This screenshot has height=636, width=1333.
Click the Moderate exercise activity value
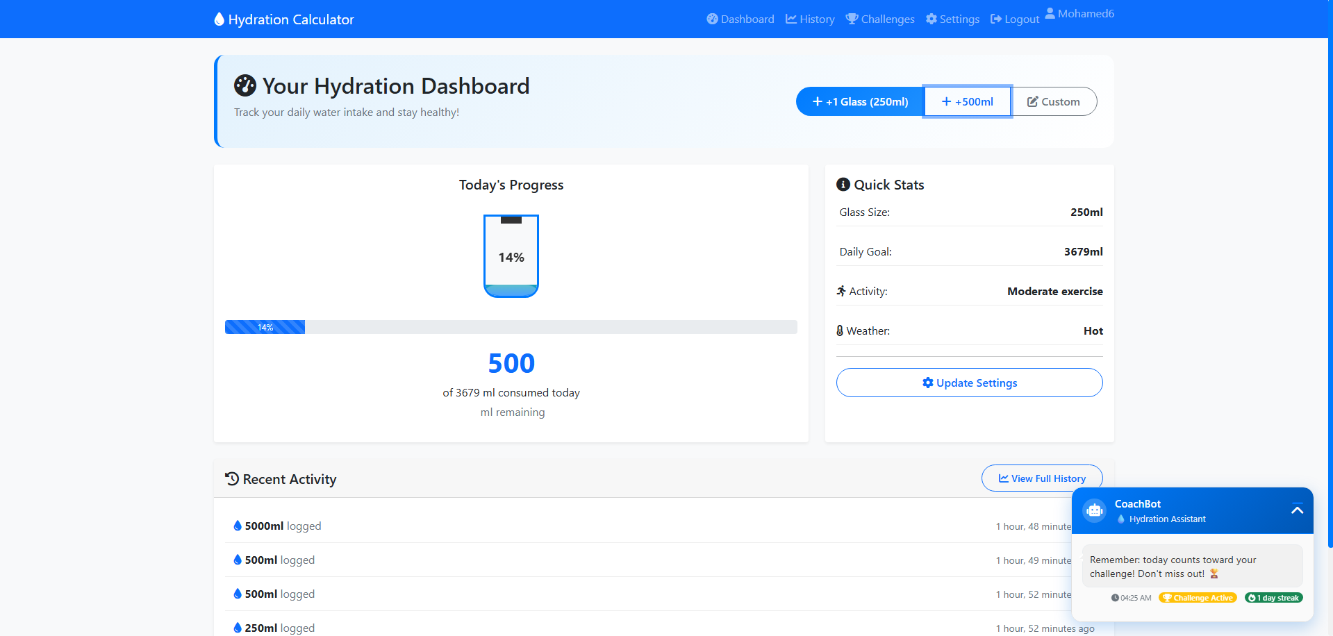coord(1054,291)
